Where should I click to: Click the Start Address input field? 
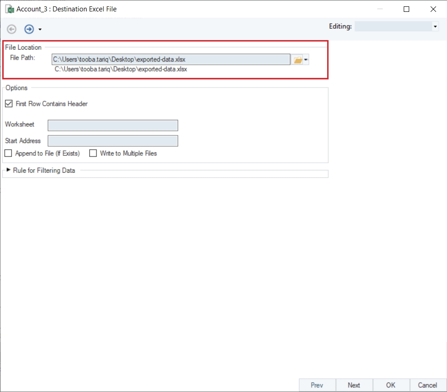pos(113,141)
